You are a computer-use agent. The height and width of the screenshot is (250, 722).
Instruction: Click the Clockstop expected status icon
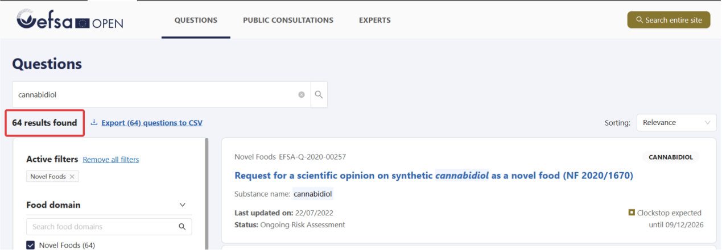click(632, 213)
